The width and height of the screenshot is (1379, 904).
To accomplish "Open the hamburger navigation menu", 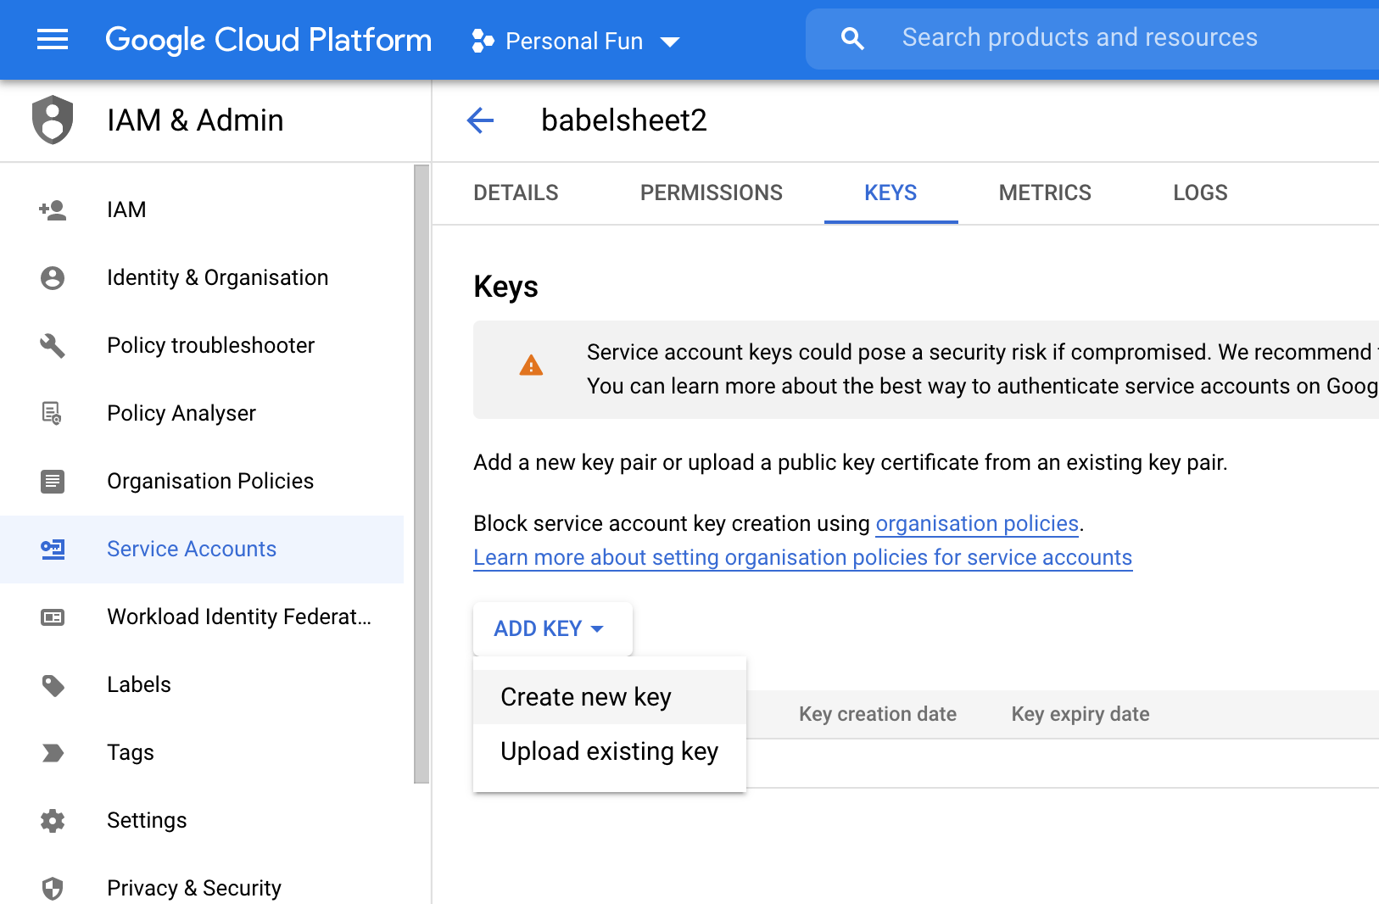I will click(x=53, y=40).
